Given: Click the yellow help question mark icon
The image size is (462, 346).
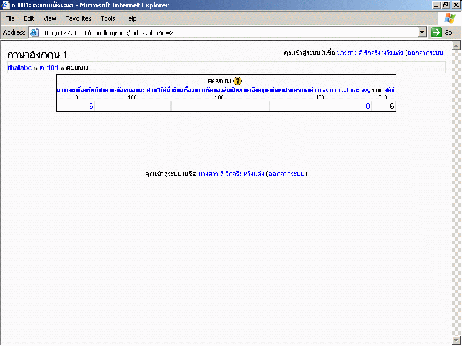Looking at the screenshot, I should point(237,81).
